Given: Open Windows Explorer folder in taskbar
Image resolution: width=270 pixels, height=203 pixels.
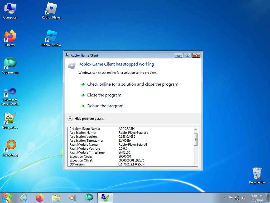Looking at the screenshot, I should pyautogui.click(x=56, y=198).
